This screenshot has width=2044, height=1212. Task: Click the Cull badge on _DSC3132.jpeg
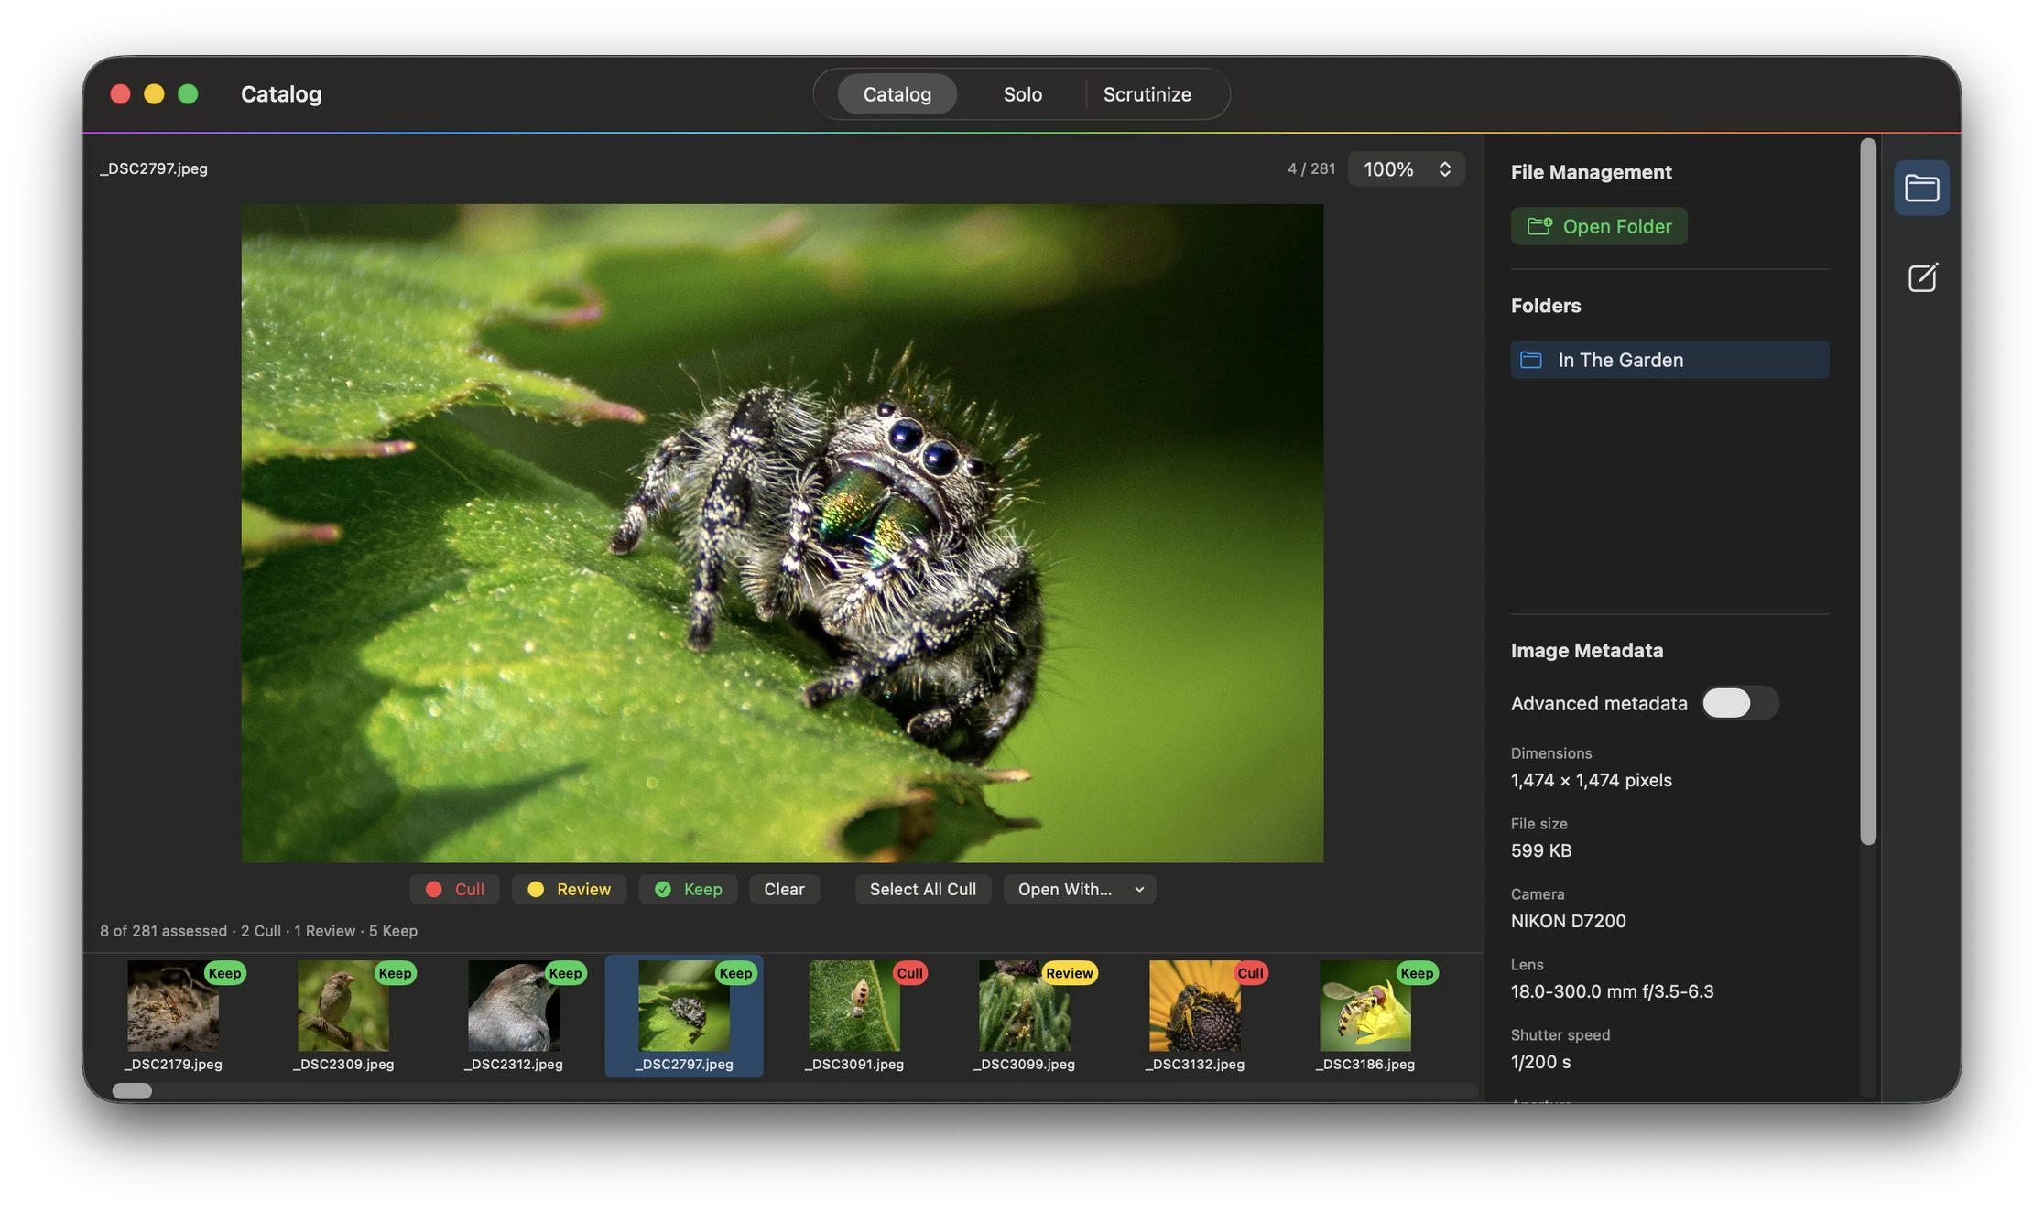click(x=1250, y=973)
